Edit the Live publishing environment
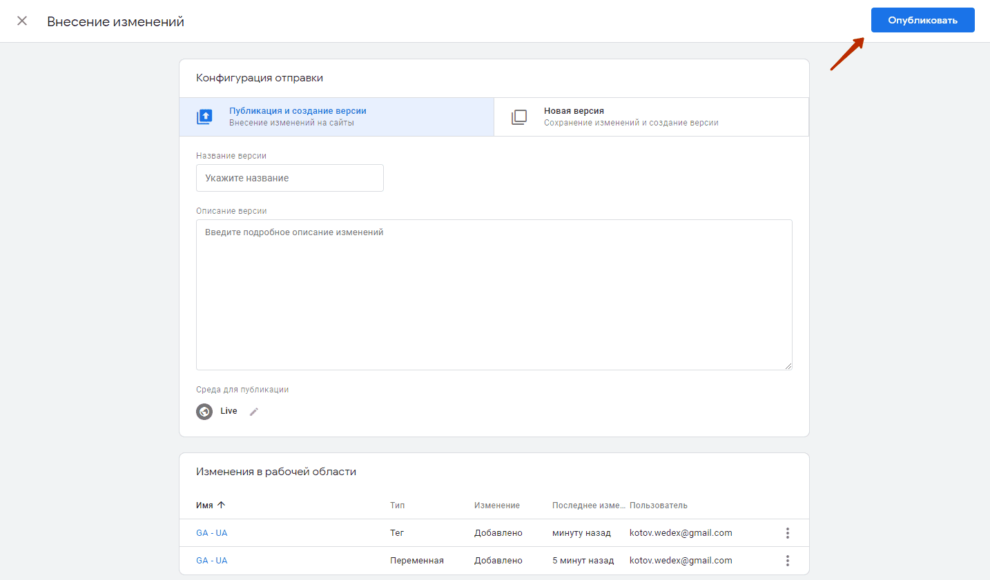This screenshot has width=990, height=580. pos(254,412)
